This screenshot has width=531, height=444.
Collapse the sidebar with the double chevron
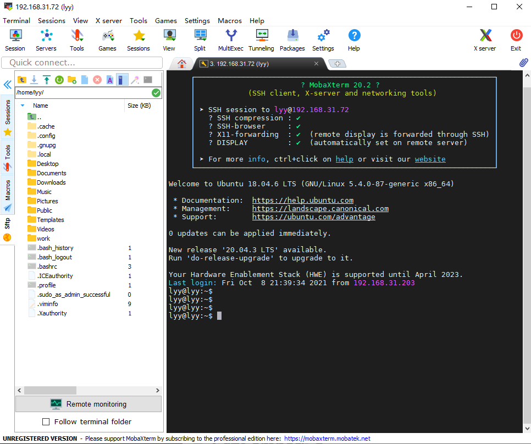pyautogui.click(x=8, y=84)
